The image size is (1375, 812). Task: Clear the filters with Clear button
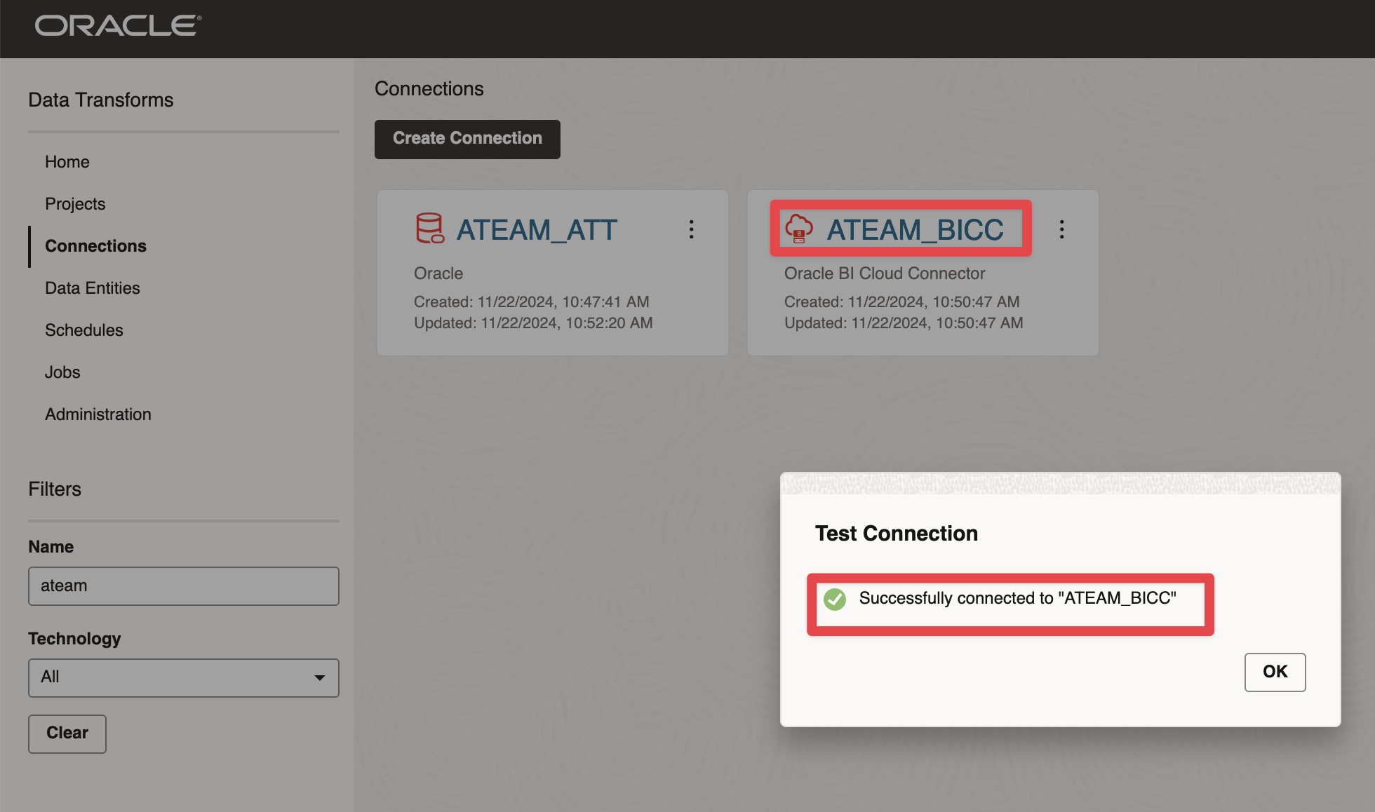(67, 733)
